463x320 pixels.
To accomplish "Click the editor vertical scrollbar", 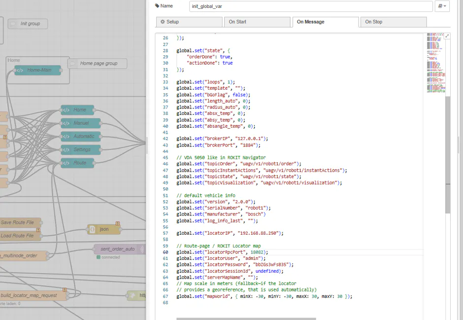I will (x=448, y=154).
